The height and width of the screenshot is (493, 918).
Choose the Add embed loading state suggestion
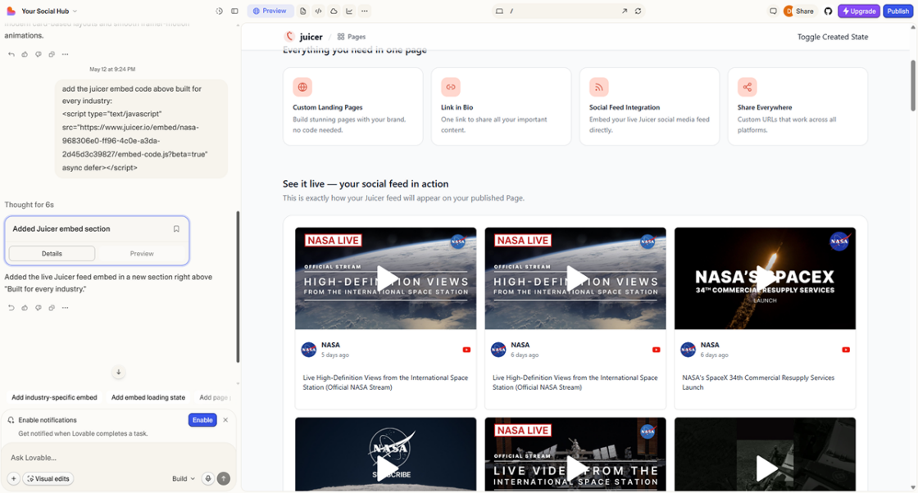[148, 398]
